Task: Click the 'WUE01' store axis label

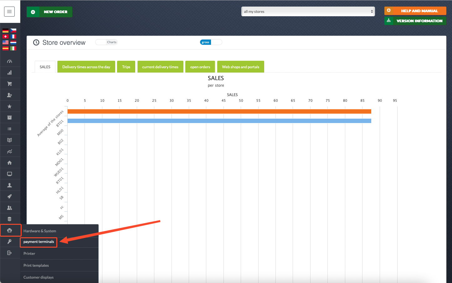Action: click(59, 172)
